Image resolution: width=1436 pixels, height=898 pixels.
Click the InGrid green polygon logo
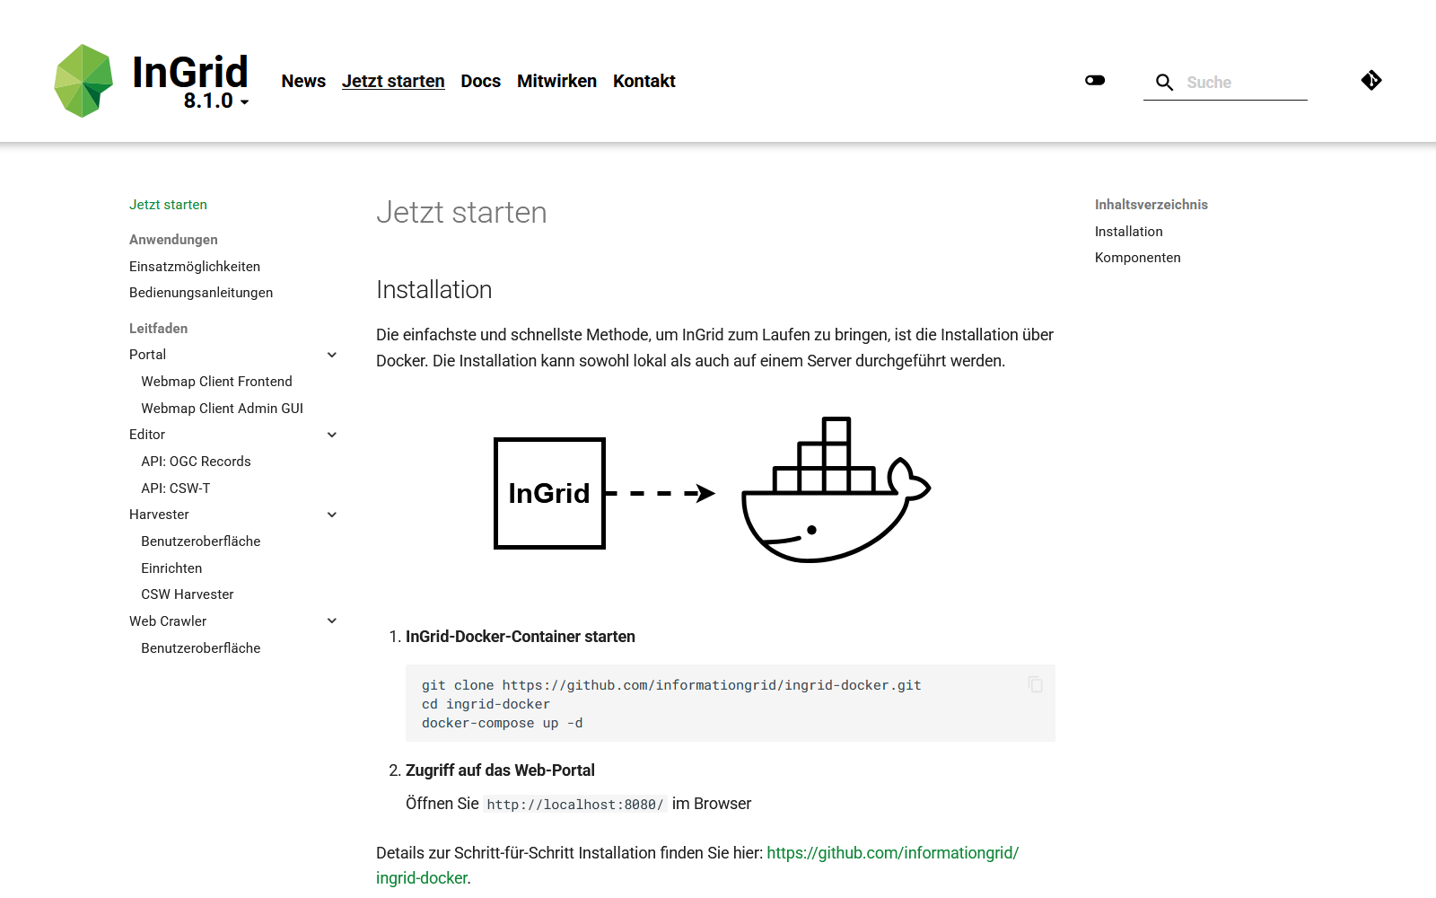coord(83,81)
